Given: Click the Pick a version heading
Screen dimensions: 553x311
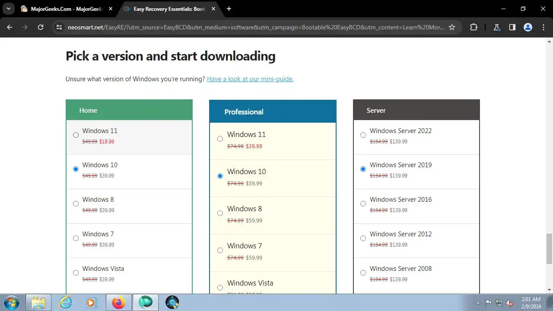Looking at the screenshot, I should [x=170, y=56].
